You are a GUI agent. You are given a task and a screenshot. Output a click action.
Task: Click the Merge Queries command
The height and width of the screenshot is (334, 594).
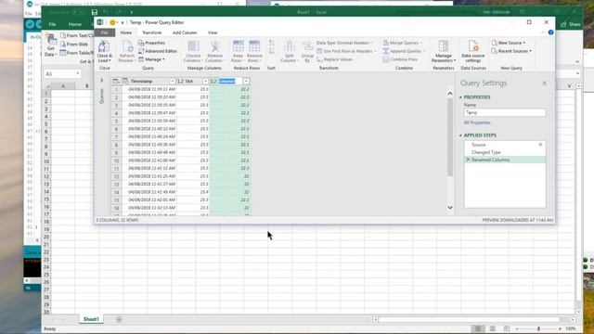402,43
